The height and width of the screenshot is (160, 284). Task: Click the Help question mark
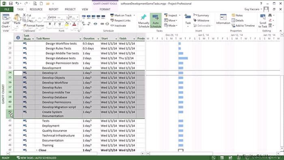pyautogui.click(x=261, y=3)
